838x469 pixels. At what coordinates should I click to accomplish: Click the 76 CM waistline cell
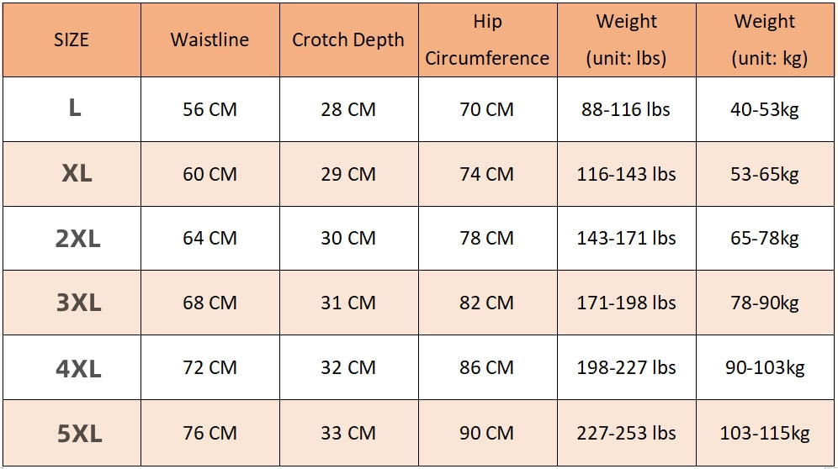point(210,433)
